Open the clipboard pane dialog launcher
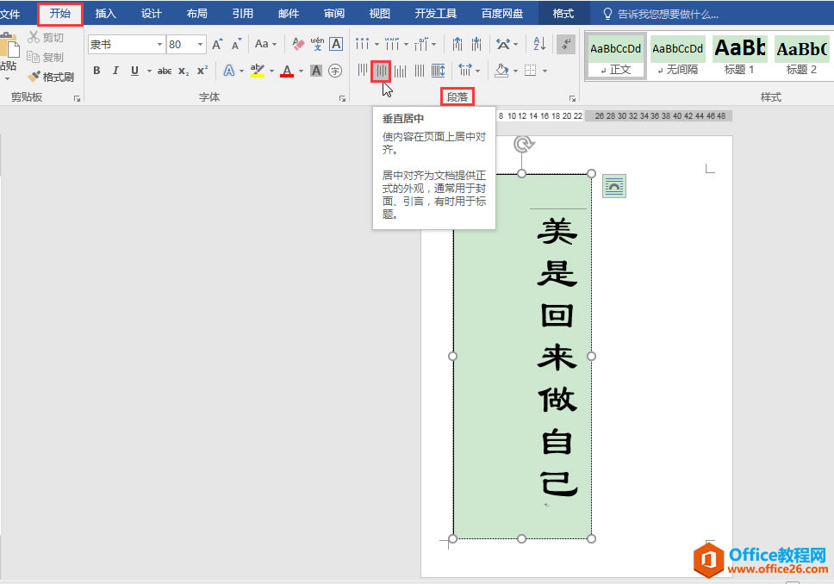Viewport: 834px width, 584px height. [78, 98]
